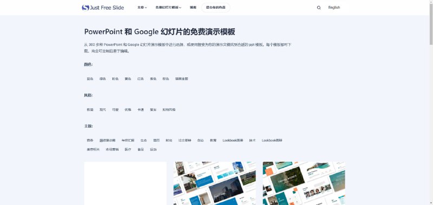Viewport: 433px width, 205px height.
Task: Open the 生态 theme tag
Action: click(143, 141)
